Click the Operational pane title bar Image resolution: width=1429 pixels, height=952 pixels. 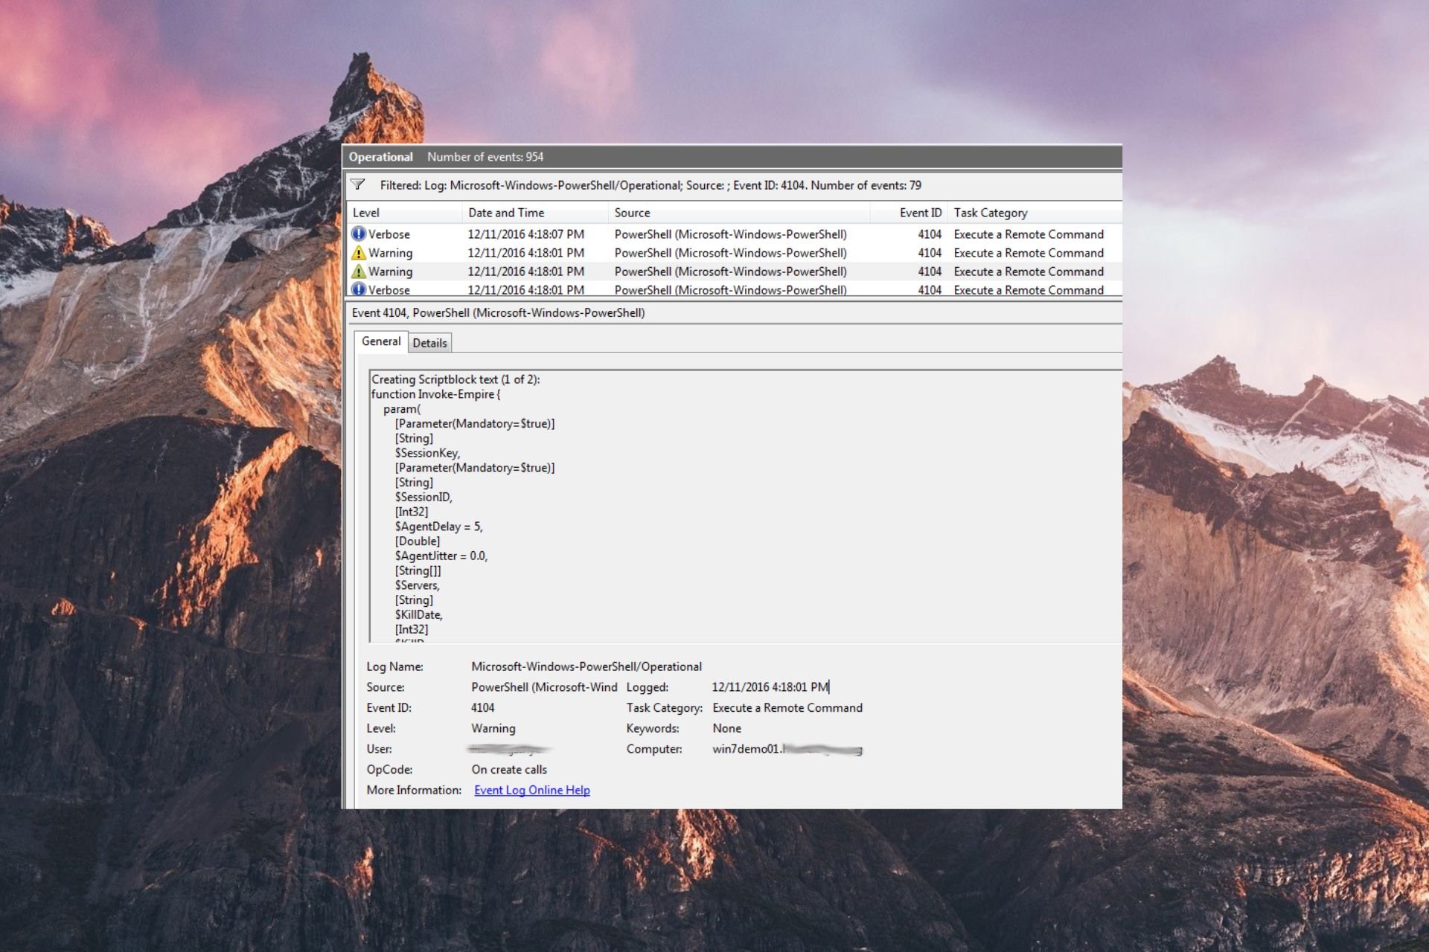point(732,157)
